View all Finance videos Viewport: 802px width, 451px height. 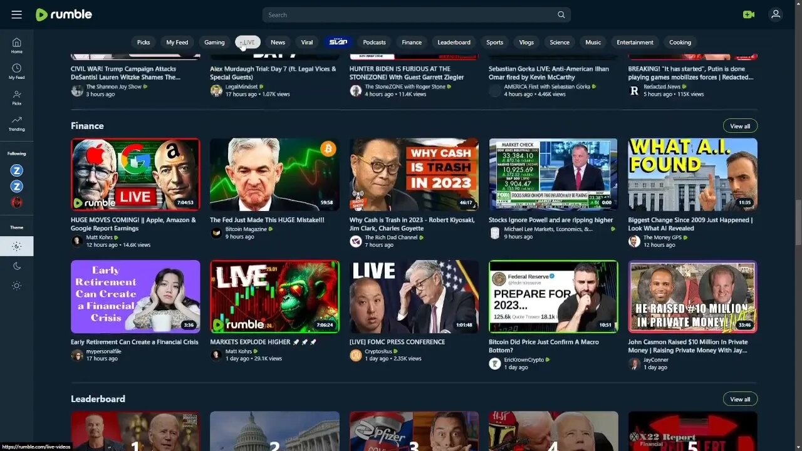740,126
